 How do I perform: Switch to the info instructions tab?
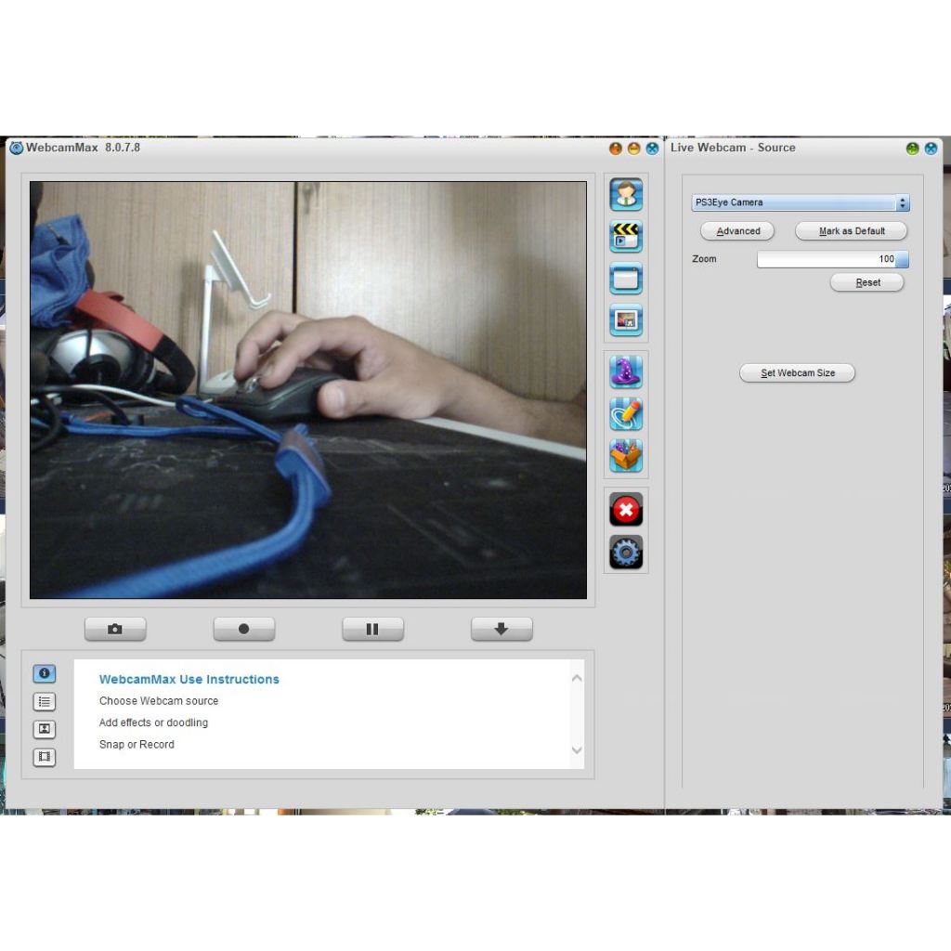44,674
